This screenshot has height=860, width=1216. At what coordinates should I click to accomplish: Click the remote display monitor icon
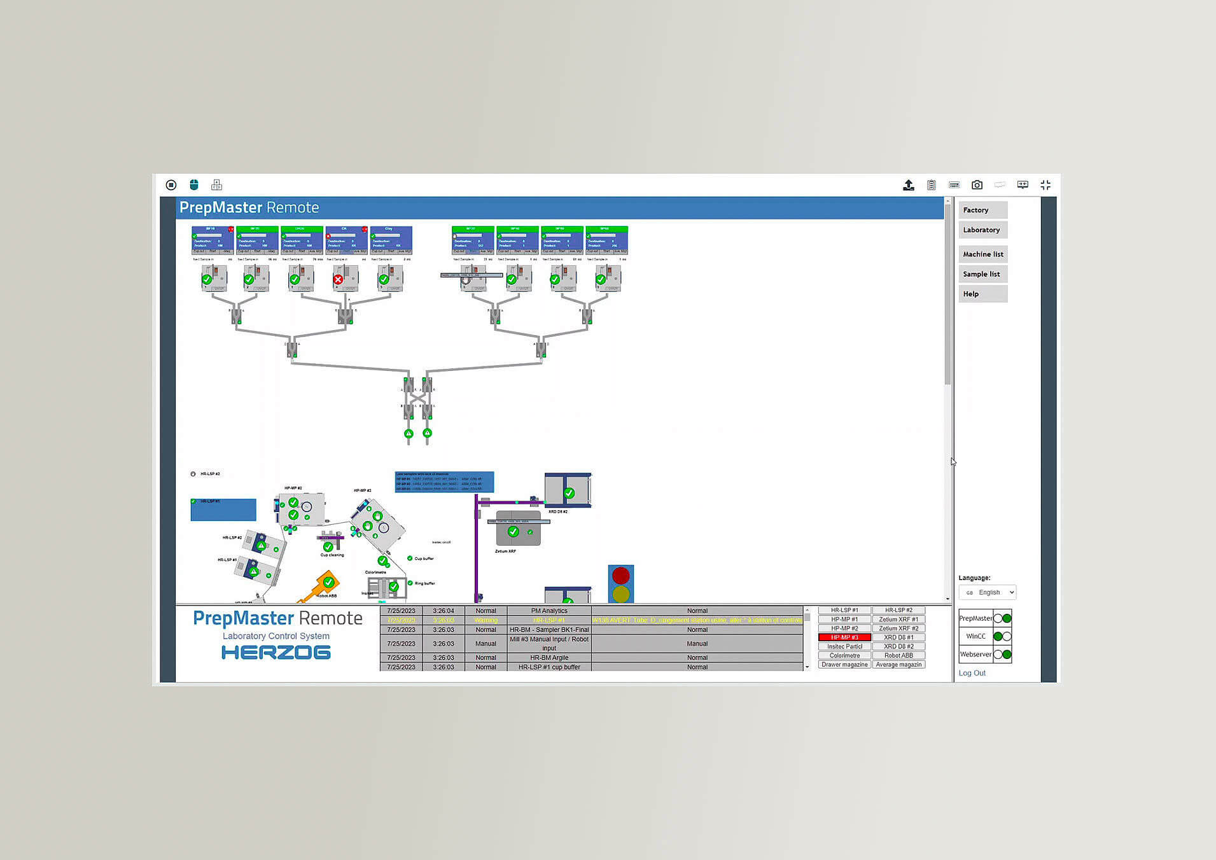pos(1023,185)
